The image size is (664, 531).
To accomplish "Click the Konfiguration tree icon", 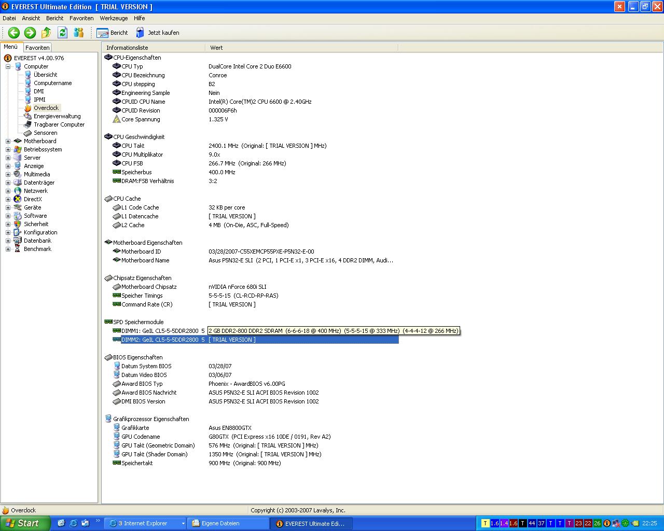I will point(18,232).
